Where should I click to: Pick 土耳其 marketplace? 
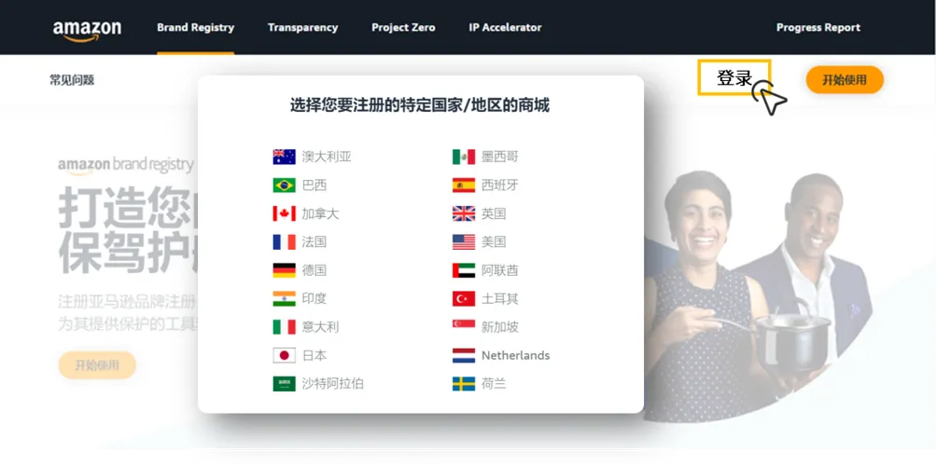pyautogui.click(x=500, y=298)
